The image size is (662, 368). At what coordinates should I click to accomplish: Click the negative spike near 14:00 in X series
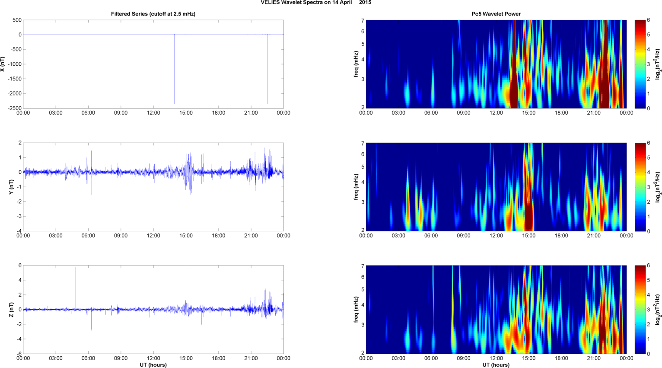click(174, 69)
